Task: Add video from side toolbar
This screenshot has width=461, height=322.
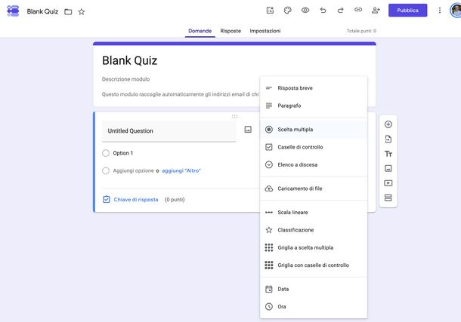Action: tap(388, 183)
